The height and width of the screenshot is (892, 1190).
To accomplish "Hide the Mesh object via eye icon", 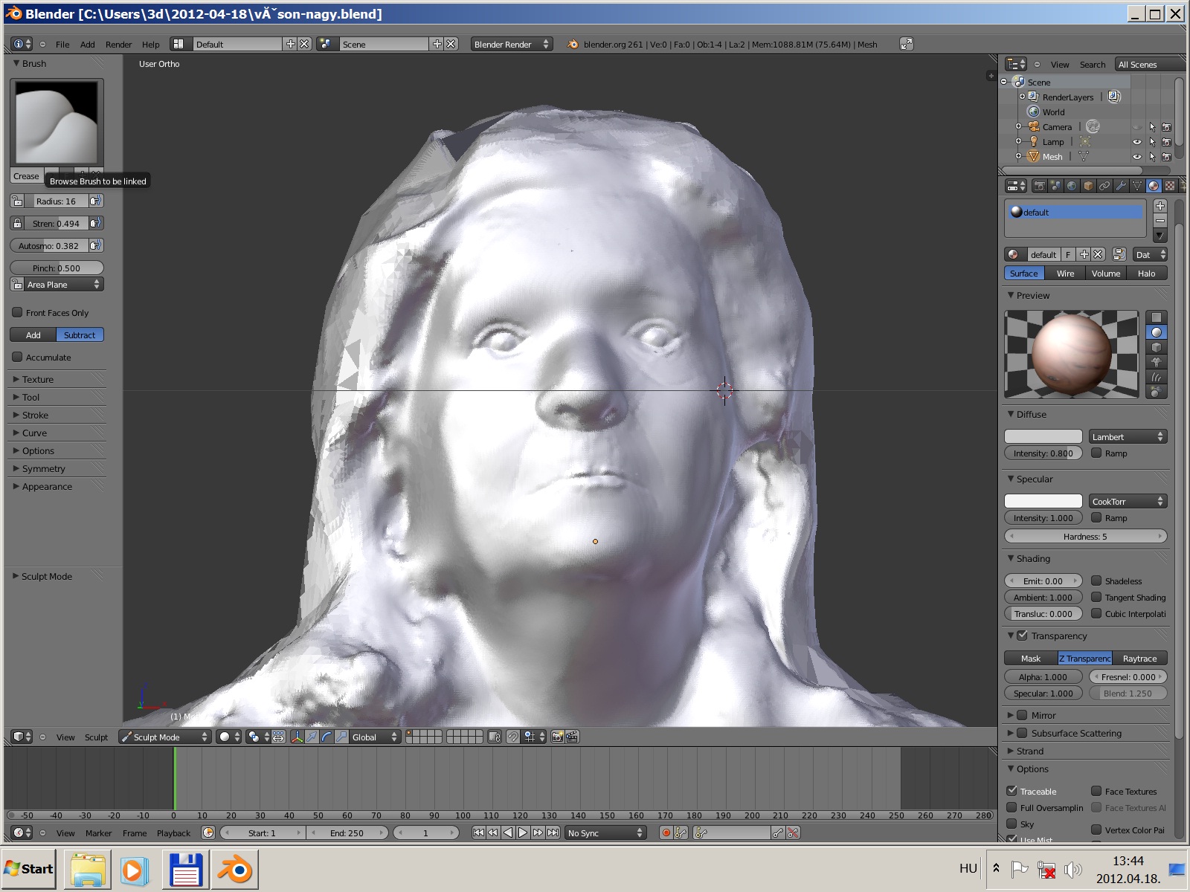I will [x=1136, y=157].
